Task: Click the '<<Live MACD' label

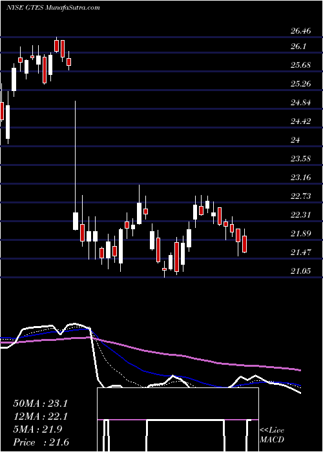Action: (x=272, y=435)
